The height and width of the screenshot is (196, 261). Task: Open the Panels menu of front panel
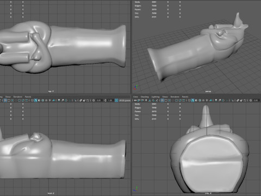click(x=28, y=97)
